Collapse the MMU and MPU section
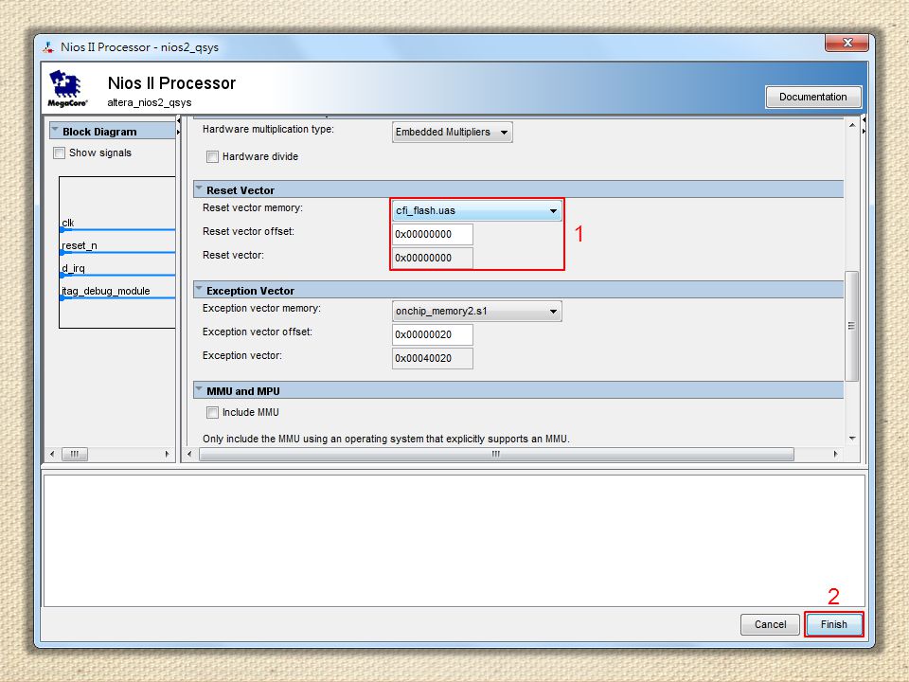This screenshot has width=909, height=682. (199, 389)
